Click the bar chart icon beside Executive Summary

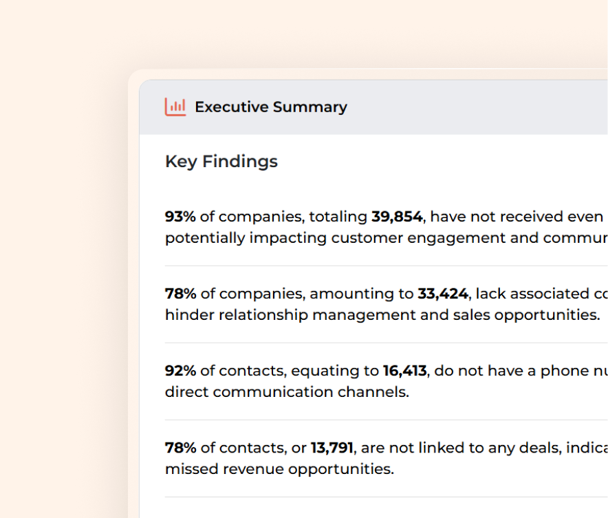pos(175,107)
